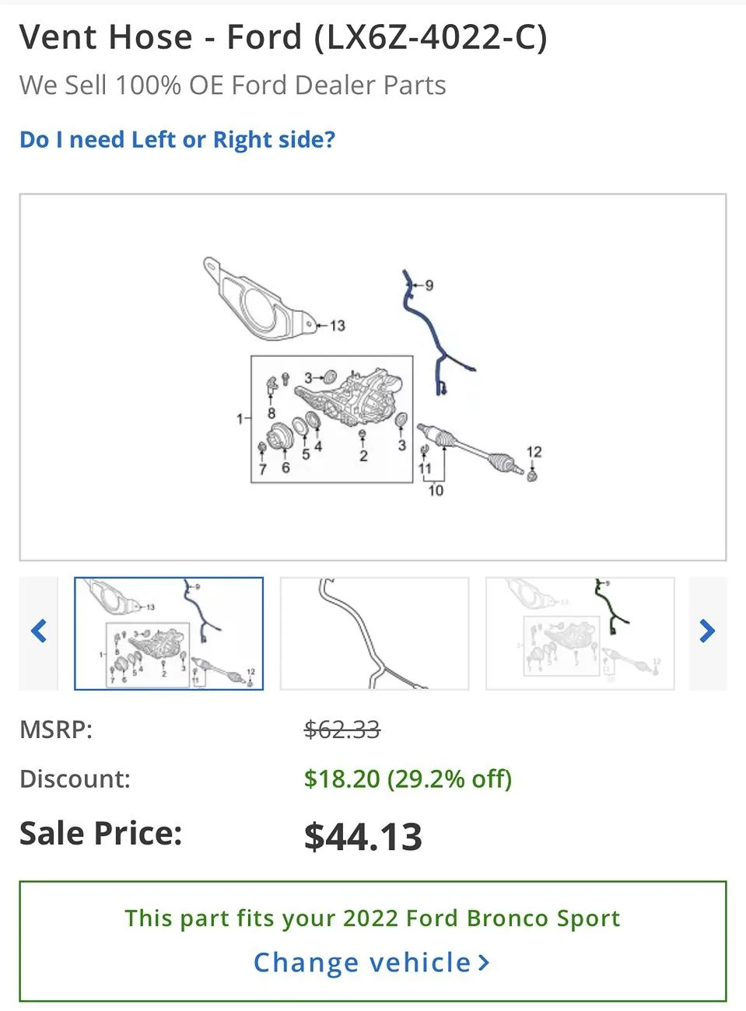This screenshot has width=746, height=1011.
Task: Select the middle thumbnail showing hose close-up
Action: (374, 633)
